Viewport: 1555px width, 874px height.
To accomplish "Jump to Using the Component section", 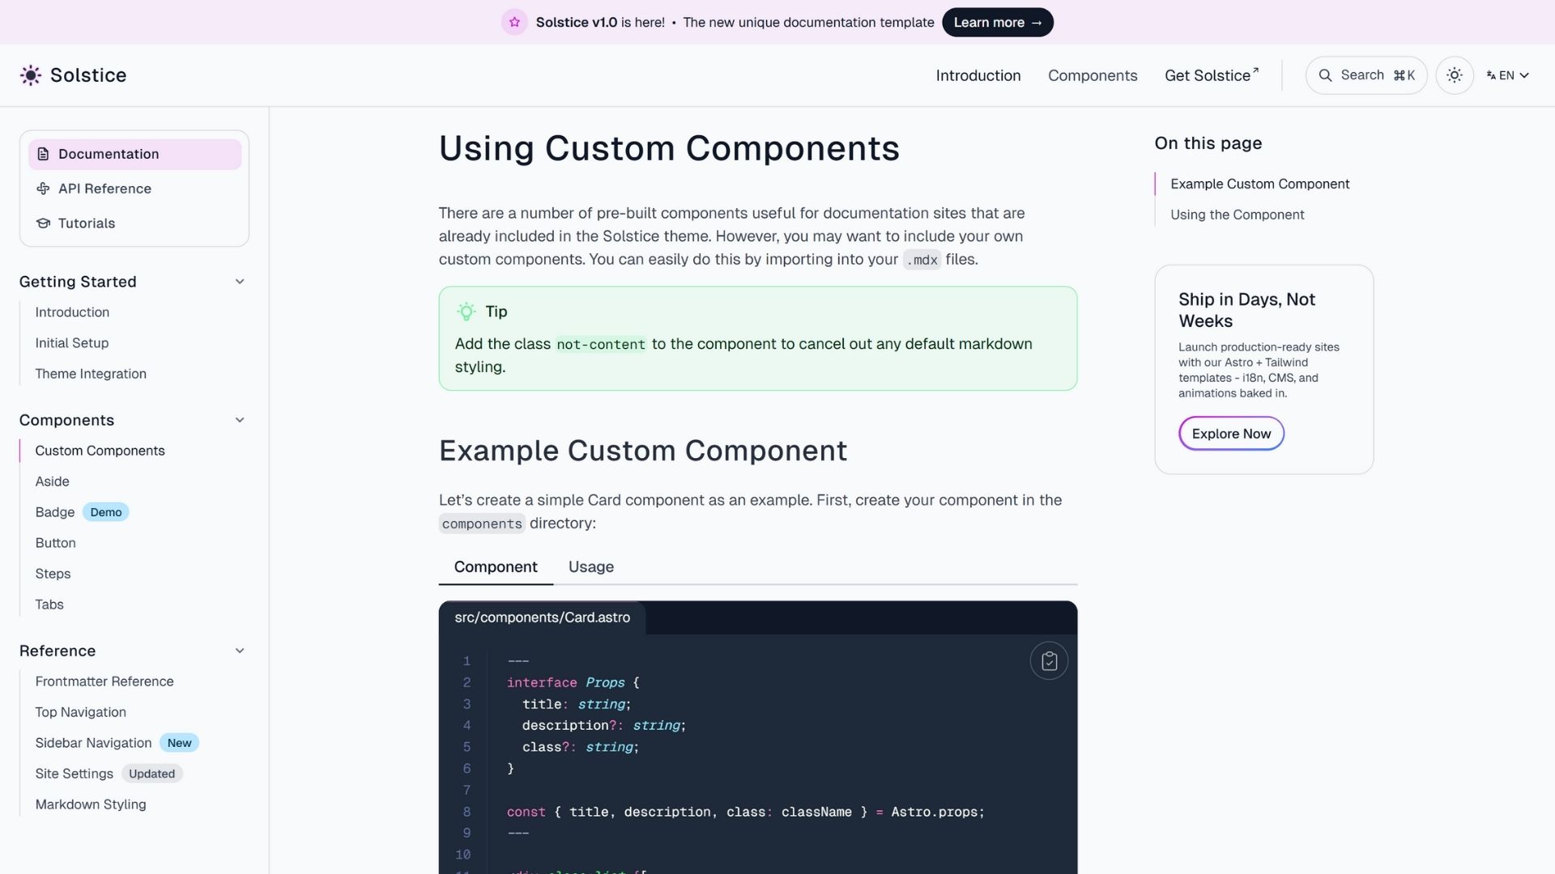I will pyautogui.click(x=1237, y=214).
